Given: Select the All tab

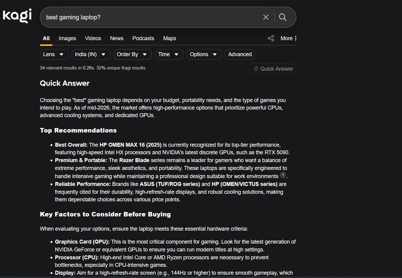Looking at the screenshot, I should tap(46, 38).
